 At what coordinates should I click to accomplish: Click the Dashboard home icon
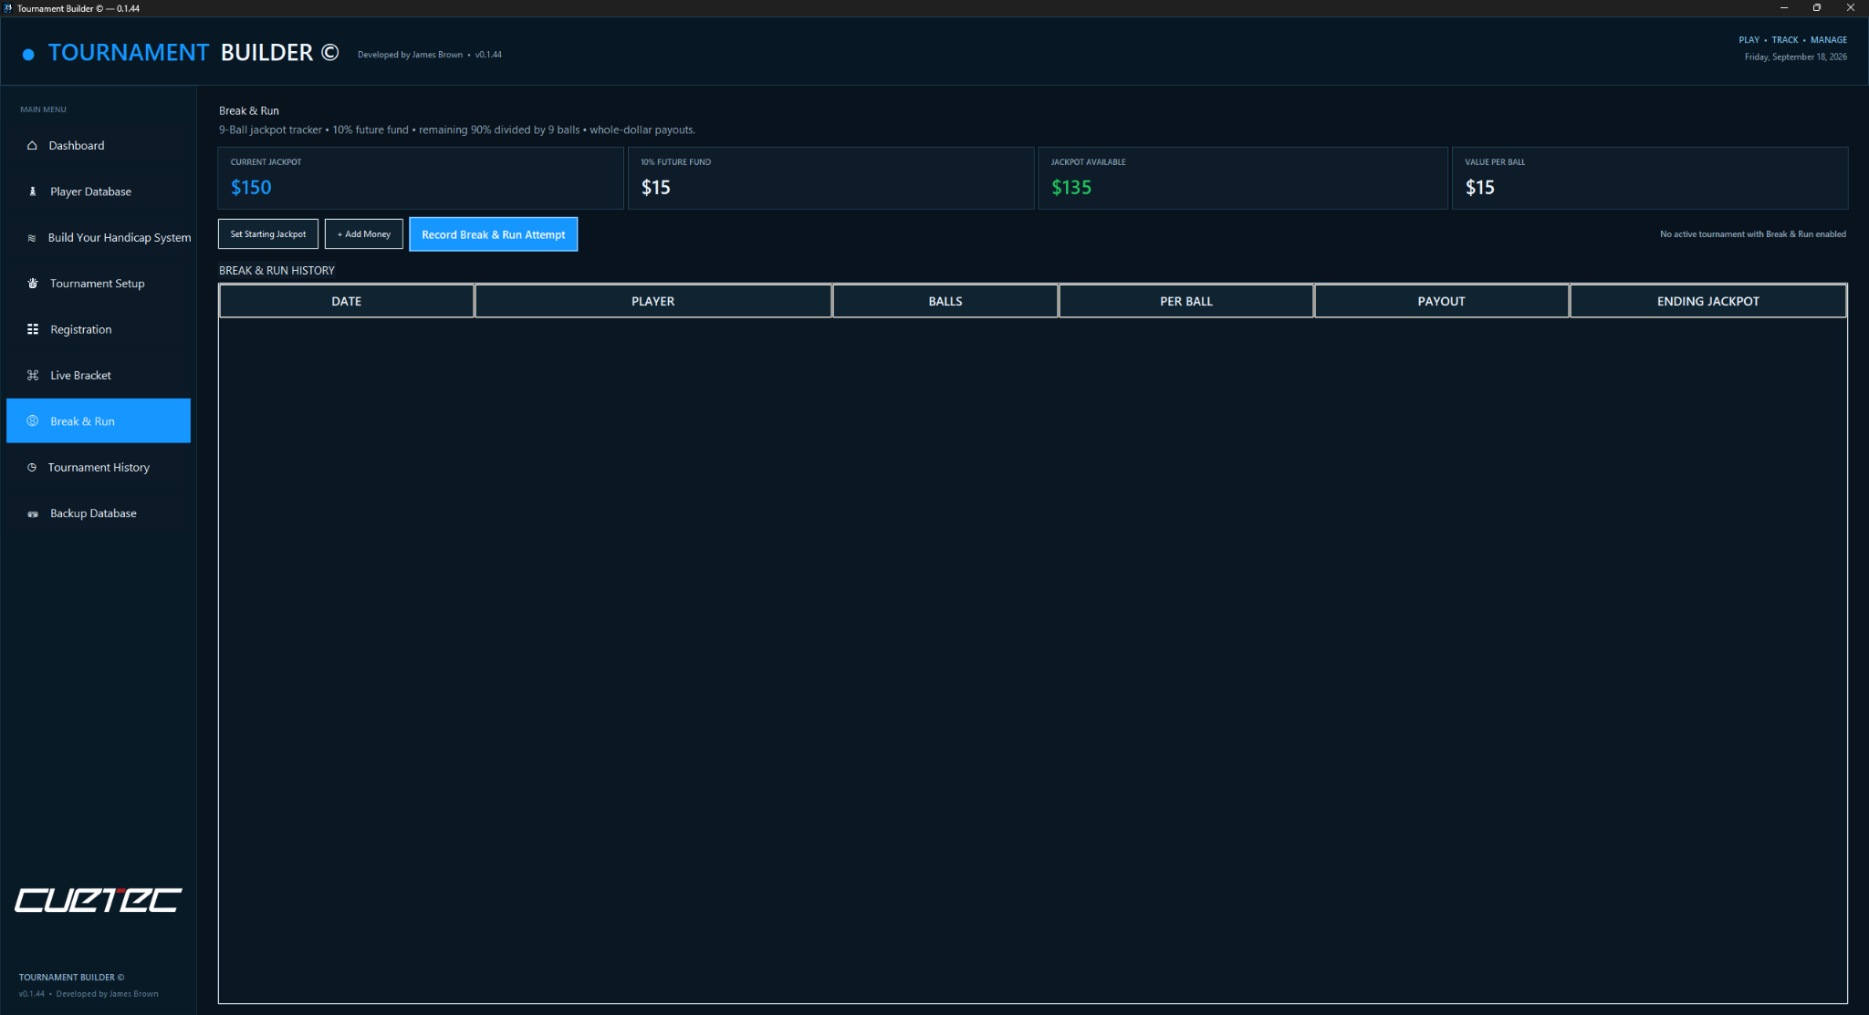point(32,146)
